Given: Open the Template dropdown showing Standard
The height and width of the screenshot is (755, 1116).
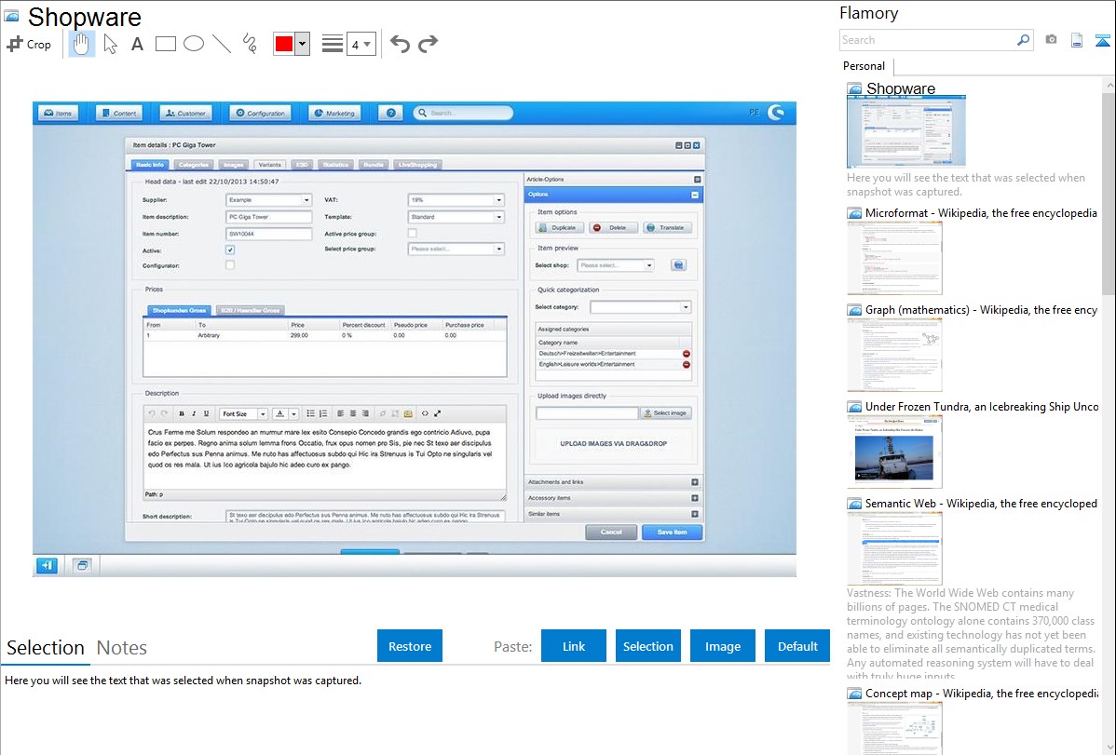Looking at the screenshot, I should coord(456,217).
